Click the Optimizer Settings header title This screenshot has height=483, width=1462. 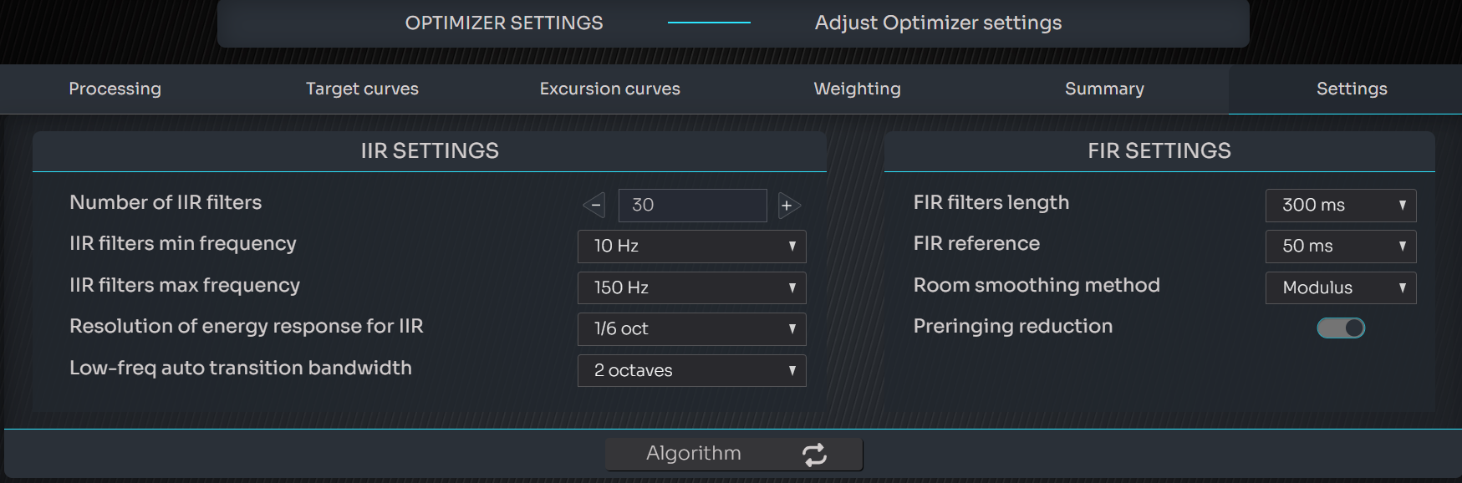[504, 23]
